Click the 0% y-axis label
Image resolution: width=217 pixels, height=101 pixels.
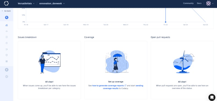(x=24, y=22)
